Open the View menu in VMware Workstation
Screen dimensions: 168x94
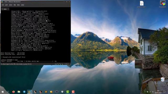(x=10, y=5)
